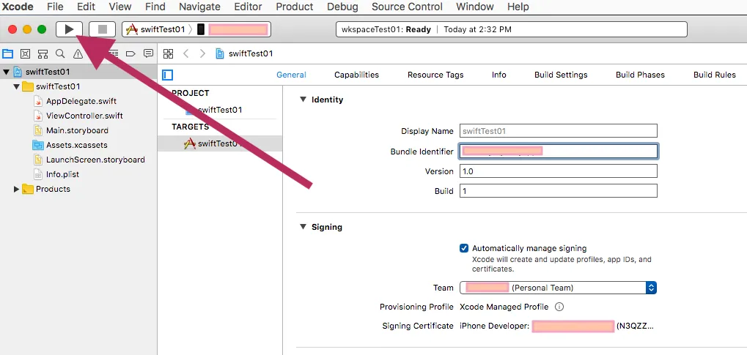
Task: Open the Symbol navigator
Action: point(43,53)
